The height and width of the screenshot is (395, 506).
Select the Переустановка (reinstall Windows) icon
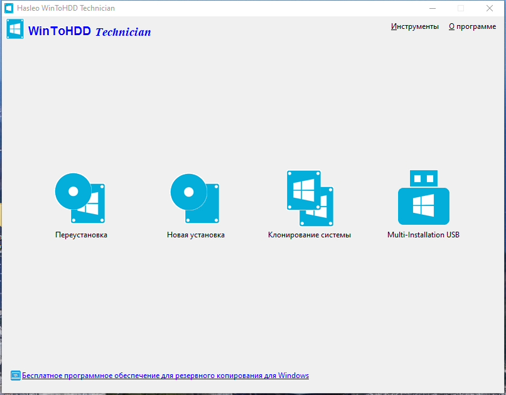point(80,197)
